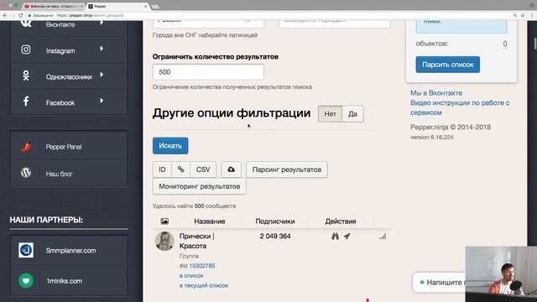Expand the Вконтакте menu arrow
Viewport: 537px width, 302px height.
tap(102, 23)
